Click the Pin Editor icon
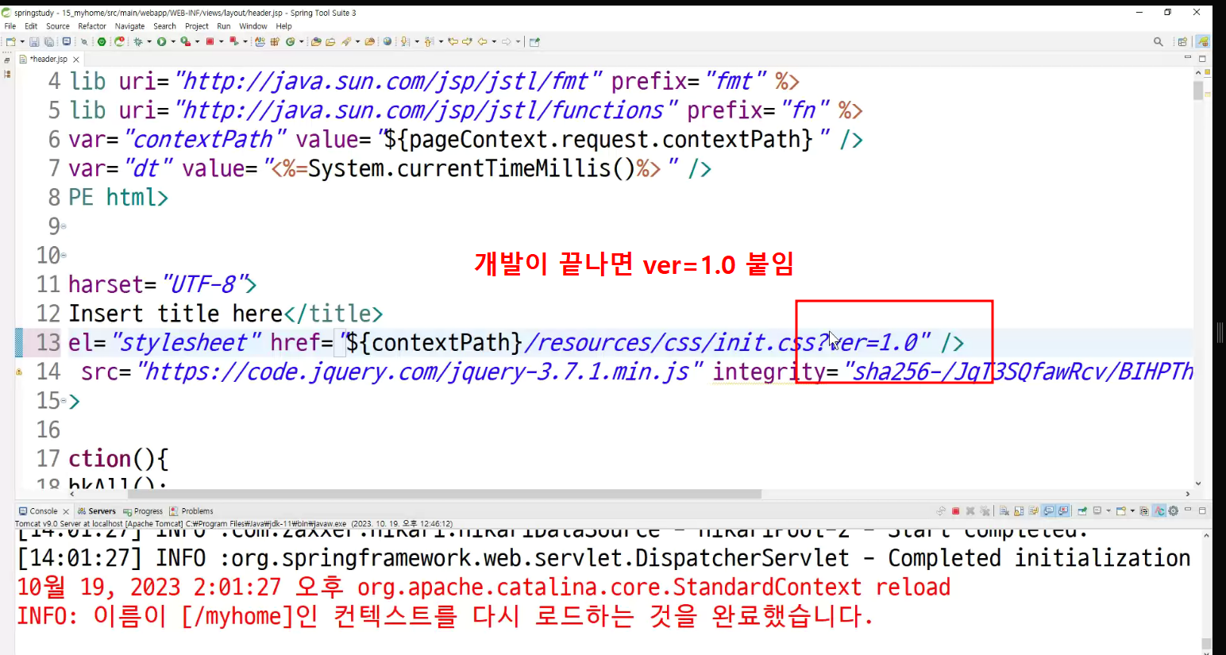Screen dimensions: 1226x655 (534, 41)
